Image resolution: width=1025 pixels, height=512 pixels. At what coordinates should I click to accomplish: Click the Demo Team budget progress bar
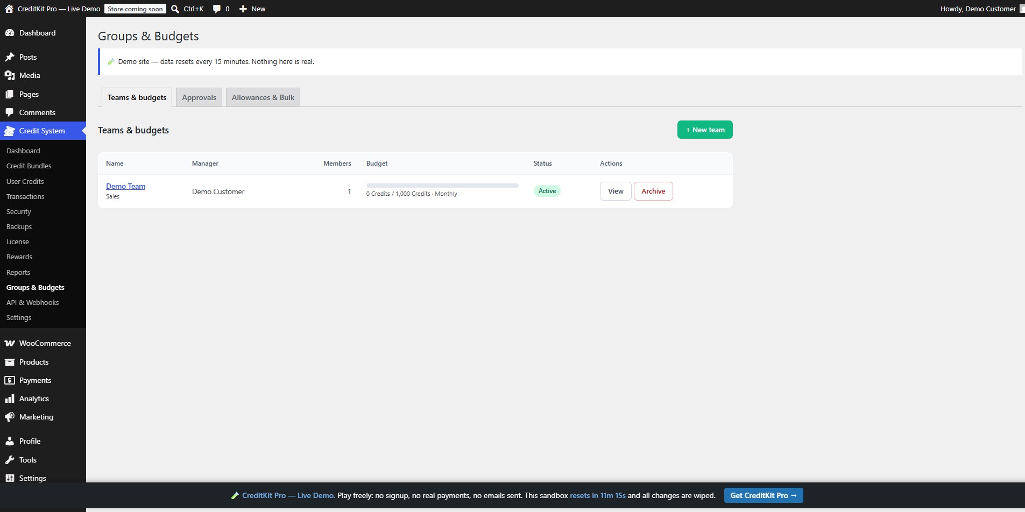442,186
